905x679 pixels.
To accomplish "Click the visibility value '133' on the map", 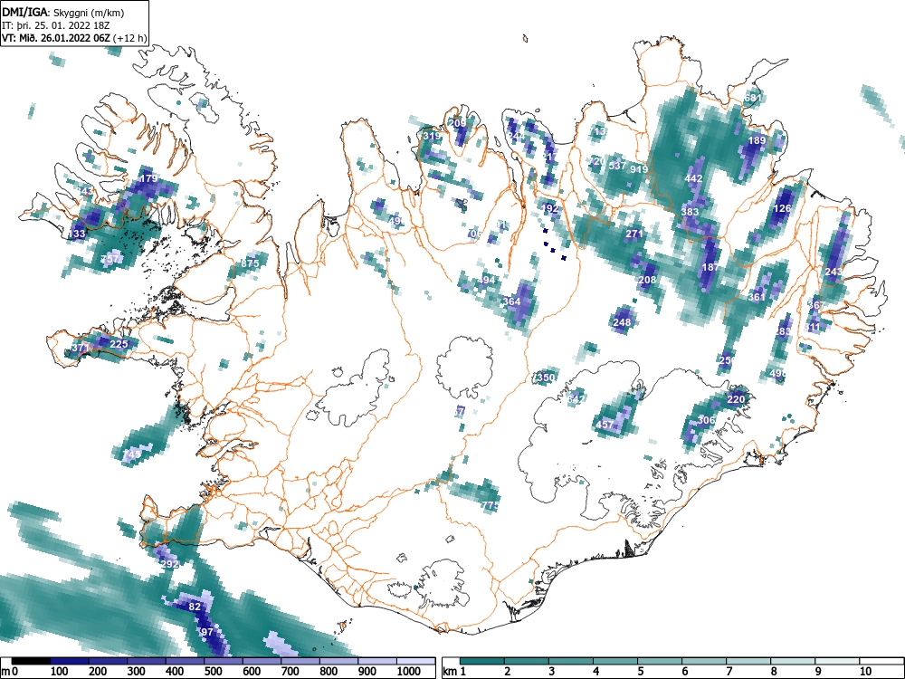I will (77, 234).
